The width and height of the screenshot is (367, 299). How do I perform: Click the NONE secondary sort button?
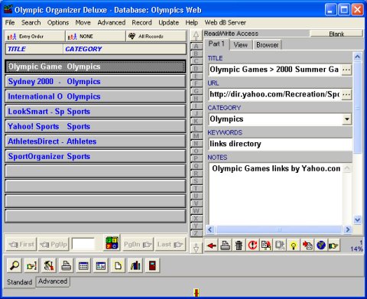96,37
